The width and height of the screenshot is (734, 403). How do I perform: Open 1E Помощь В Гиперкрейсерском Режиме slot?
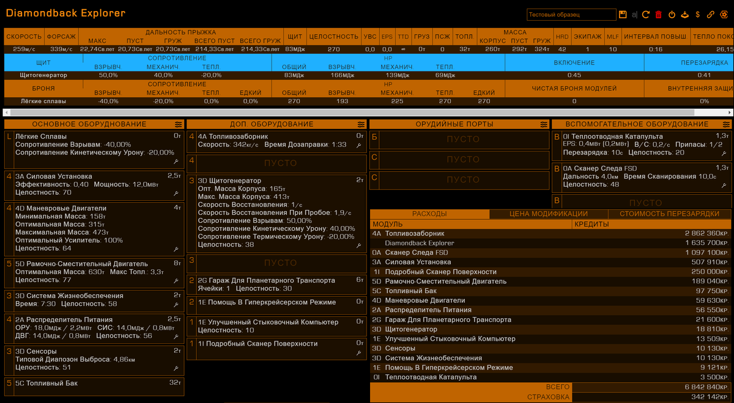[276, 305]
